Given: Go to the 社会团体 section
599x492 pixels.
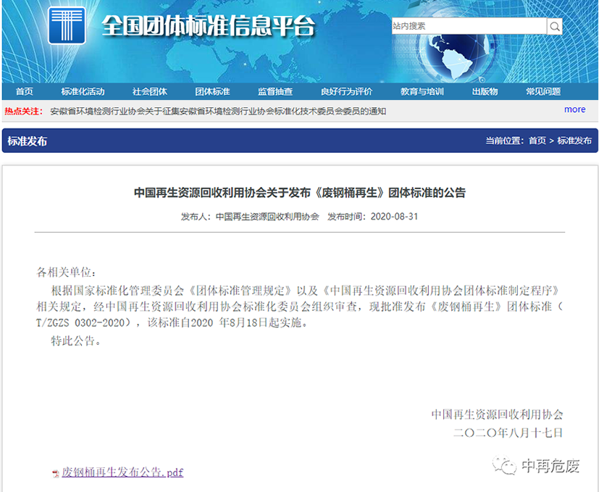Looking at the screenshot, I should tap(149, 91).
